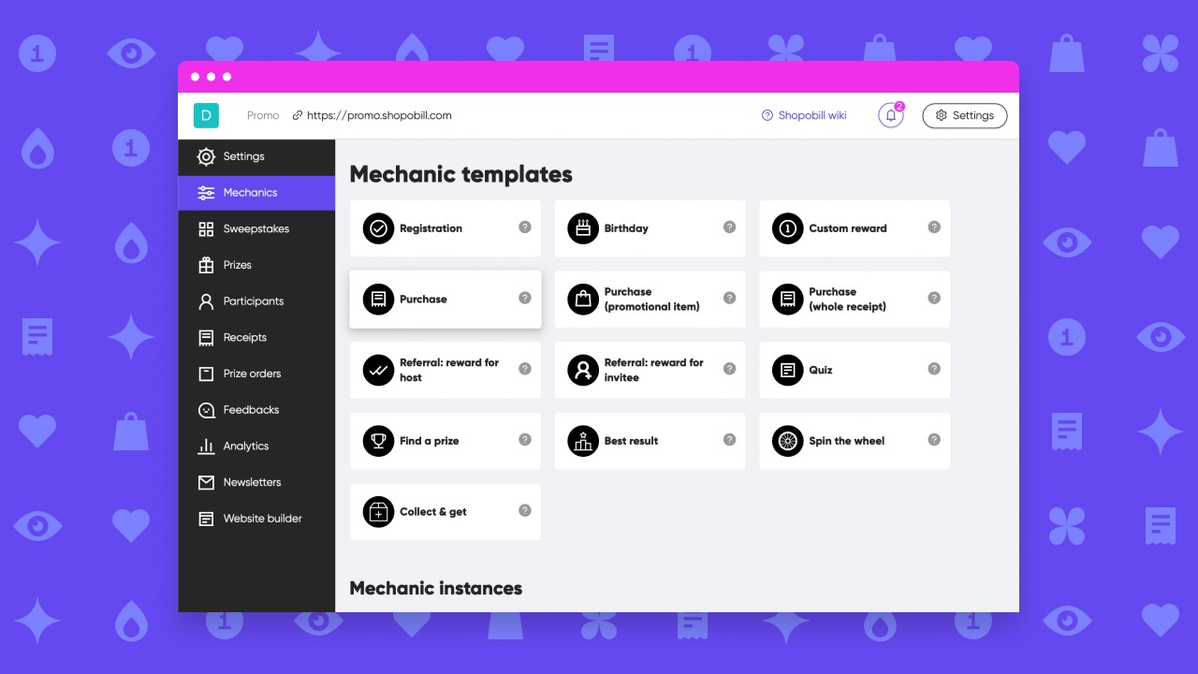Viewport: 1198px width, 674px height.
Task: Open help for Purchase (whole receipt) template
Action: click(934, 298)
